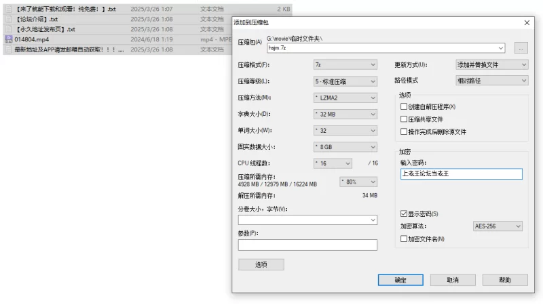Expand the CPU 线程数 dropdown
Viewport: 543px width, 307px height.
tap(333, 163)
